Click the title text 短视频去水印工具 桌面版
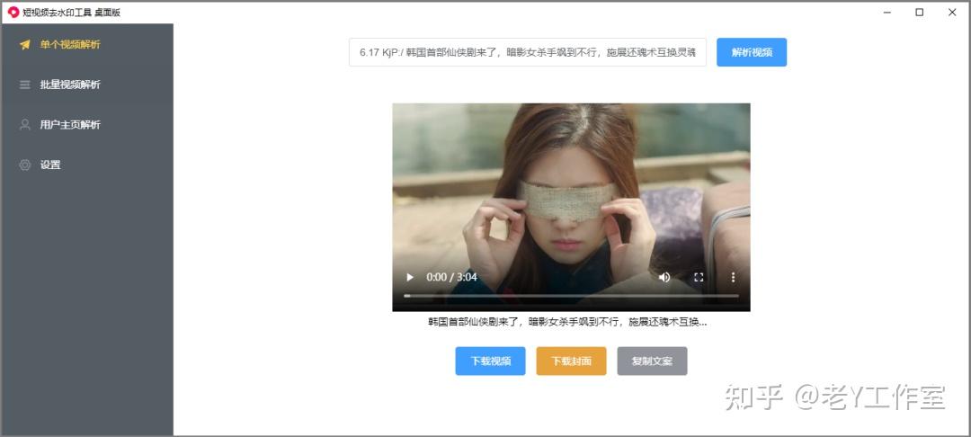The height and width of the screenshot is (437, 971). (72, 12)
